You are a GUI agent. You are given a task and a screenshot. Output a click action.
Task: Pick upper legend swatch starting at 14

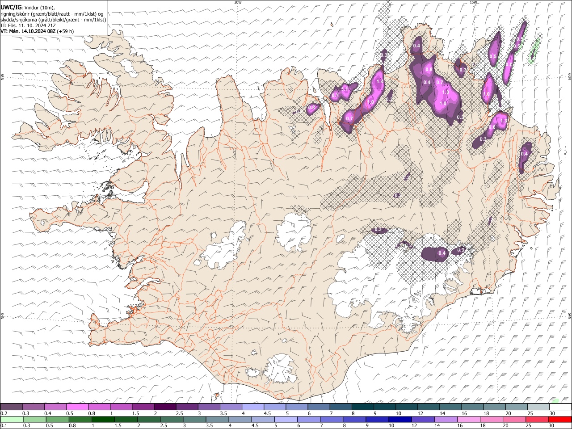pos(450,407)
